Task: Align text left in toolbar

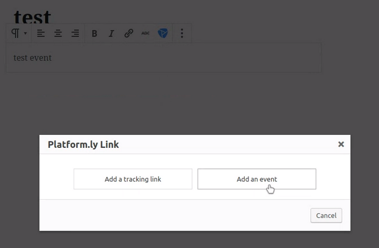Action: pos(41,33)
